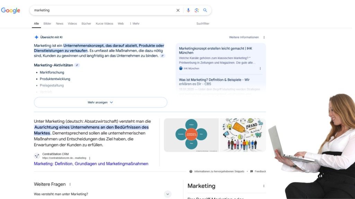The height and width of the screenshot is (199, 355).
Task: Open options menu for IHK München source
Action: (x=260, y=68)
